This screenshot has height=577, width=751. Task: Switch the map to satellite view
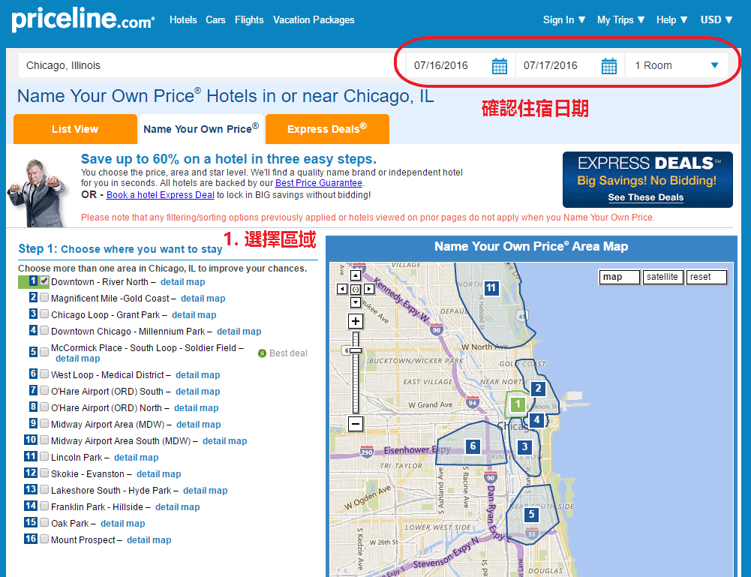pyautogui.click(x=663, y=277)
